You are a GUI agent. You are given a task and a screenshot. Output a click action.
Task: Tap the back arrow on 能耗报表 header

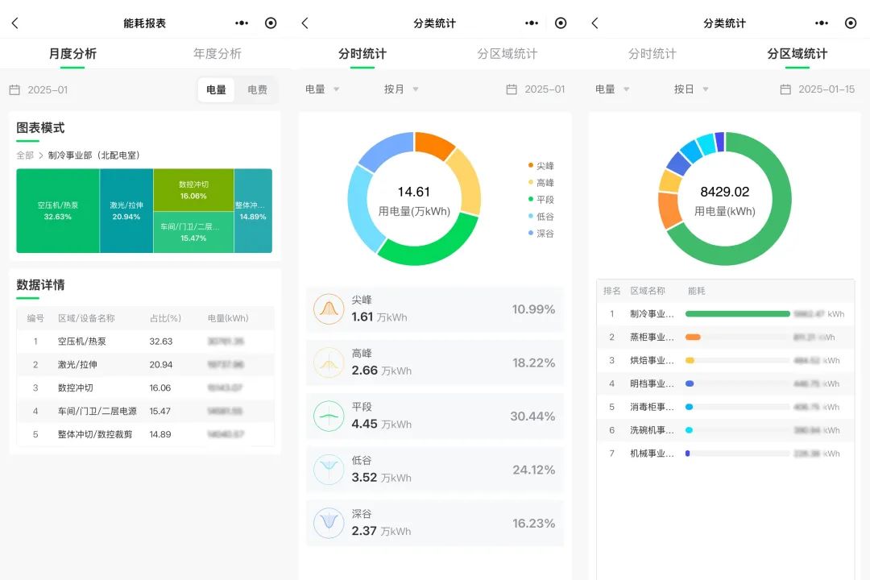(14, 23)
